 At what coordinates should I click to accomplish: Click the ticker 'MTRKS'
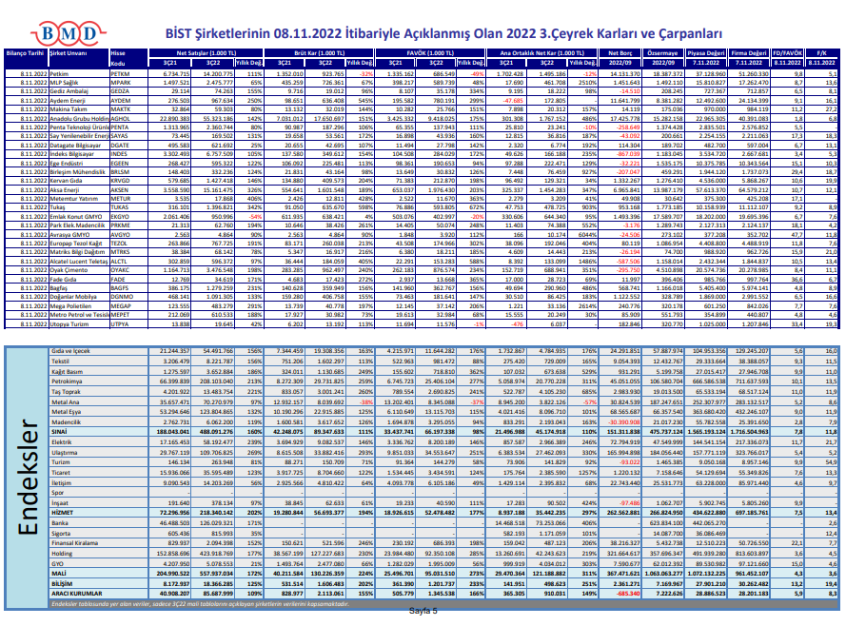click(120, 252)
